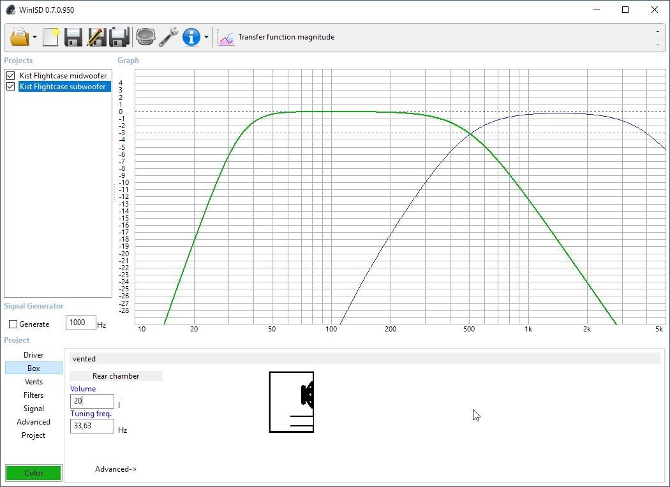Click the Volume label
Image resolution: width=670 pixels, height=487 pixels.
(83, 389)
